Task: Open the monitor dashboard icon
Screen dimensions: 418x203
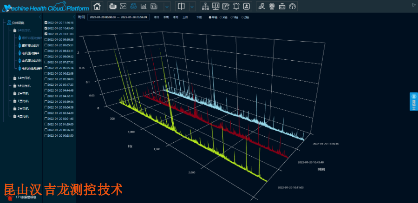Action: pyautogui.click(x=216, y=6)
